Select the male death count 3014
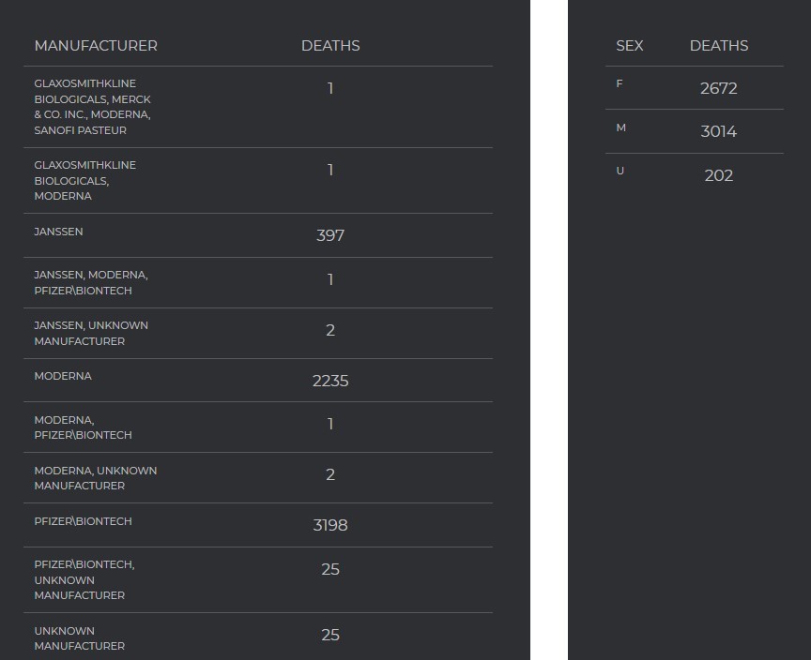This screenshot has height=660, width=811. 719,131
